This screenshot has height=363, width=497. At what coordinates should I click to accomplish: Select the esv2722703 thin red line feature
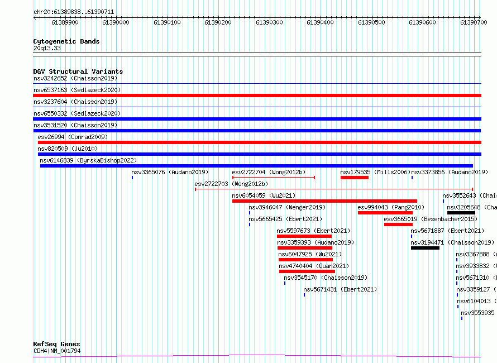(334, 189)
